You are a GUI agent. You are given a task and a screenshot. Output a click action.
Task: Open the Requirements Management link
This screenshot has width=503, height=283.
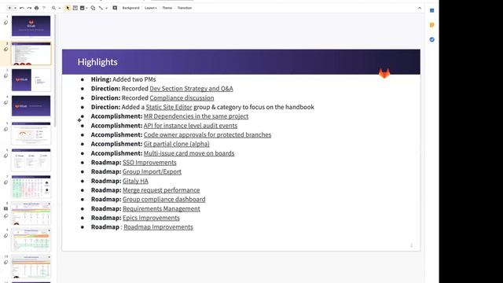(x=161, y=208)
